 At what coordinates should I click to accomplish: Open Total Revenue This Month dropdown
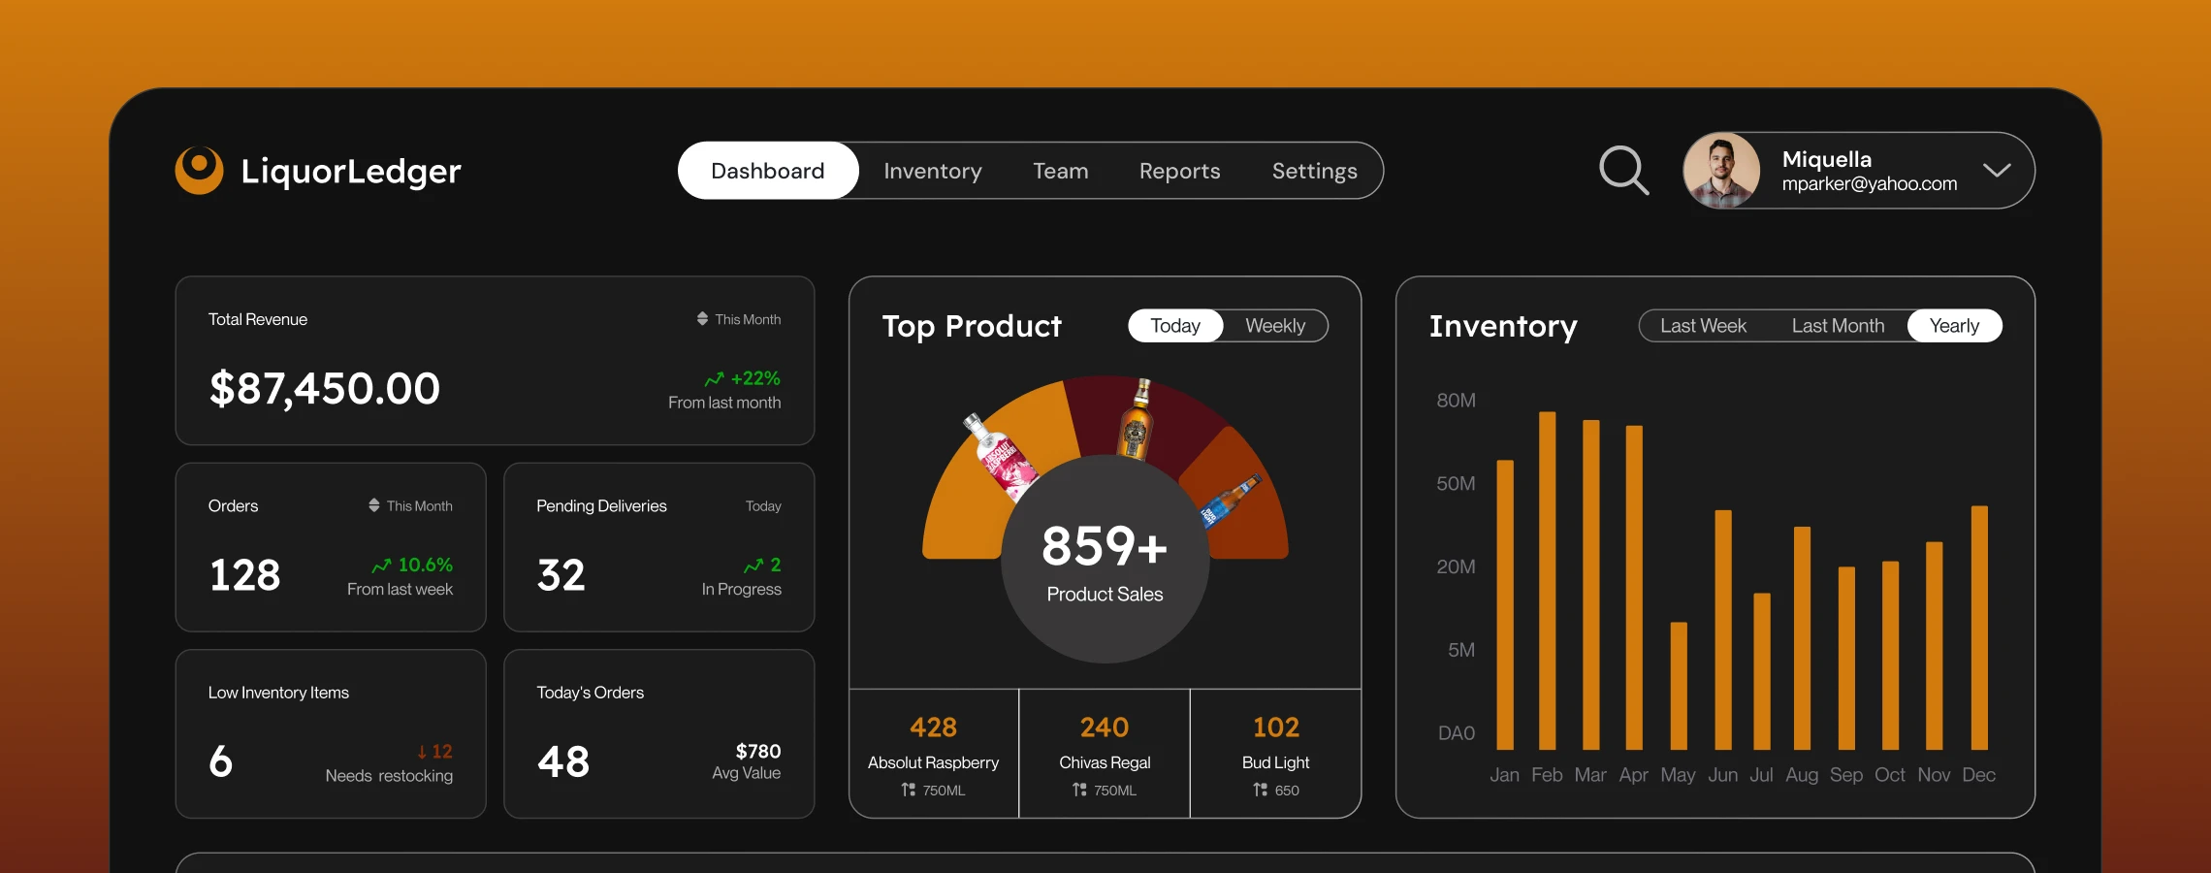(739, 319)
